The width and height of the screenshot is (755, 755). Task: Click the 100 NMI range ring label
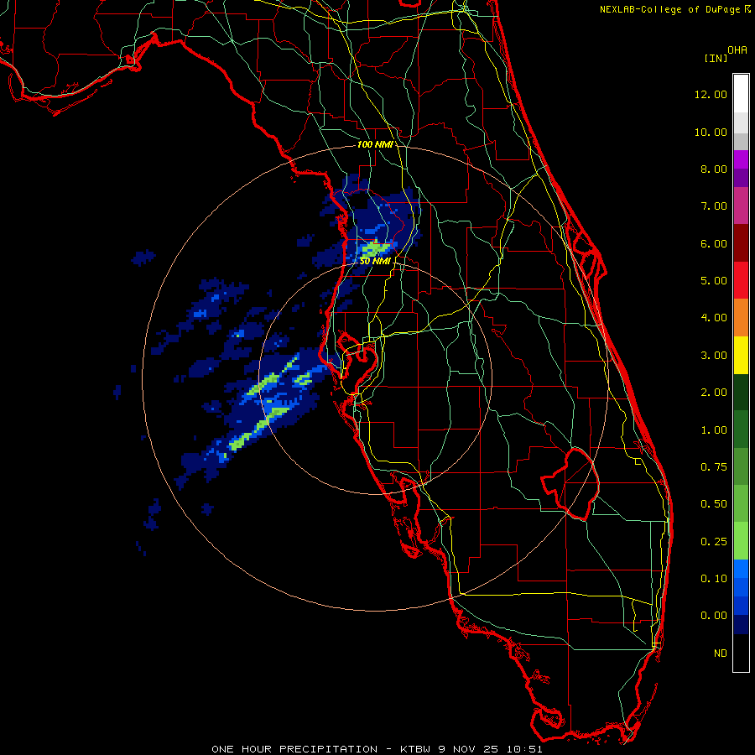(x=375, y=144)
